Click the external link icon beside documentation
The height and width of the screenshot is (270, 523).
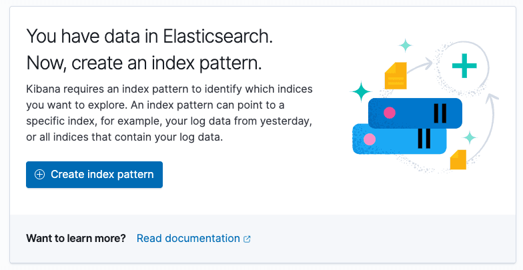(x=247, y=239)
